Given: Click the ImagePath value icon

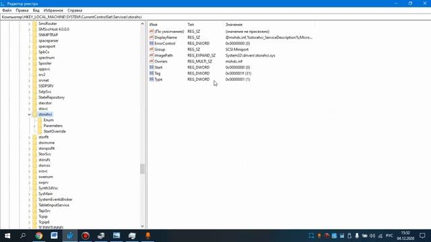Looking at the screenshot, I should click(151, 55).
